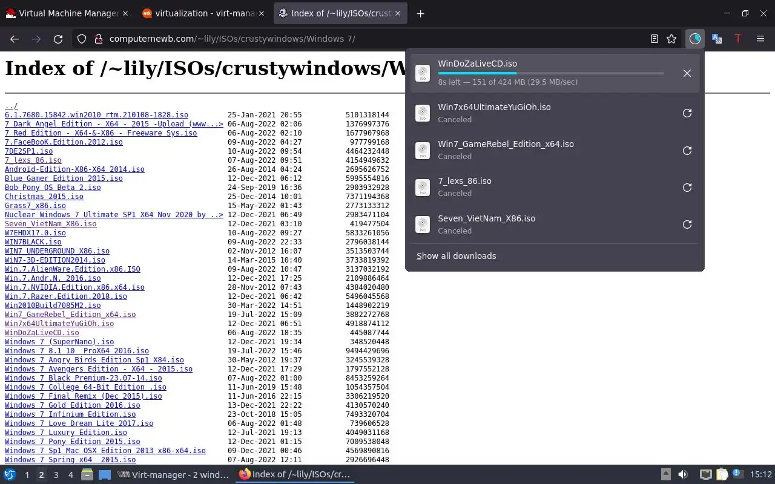The height and width of the screenshot is (484, 775).
Task: Switch to the virtualization - virt-manager tab
Action: click(x=205, y=13)
